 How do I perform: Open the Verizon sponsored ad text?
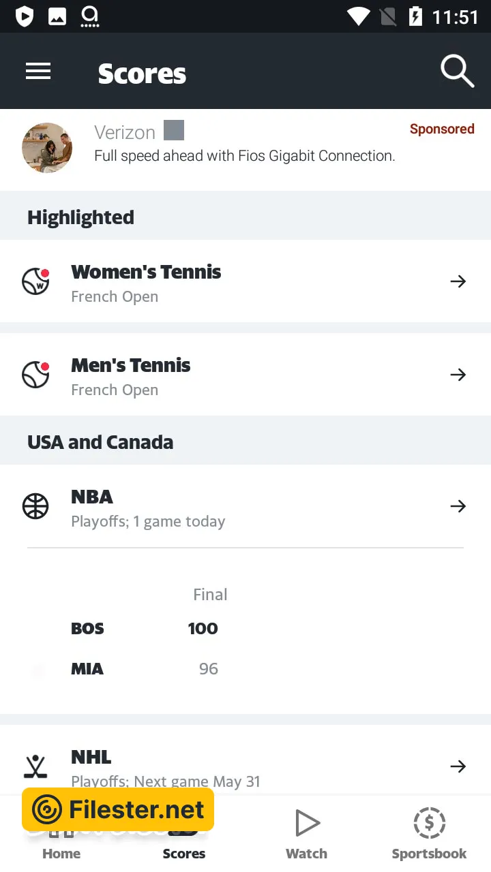tap(244, 156)
